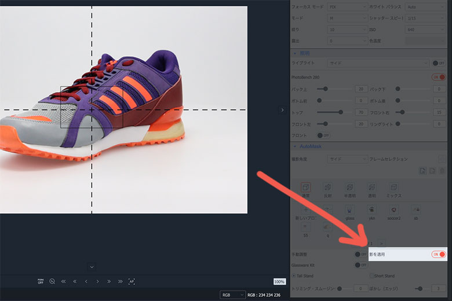This screenshot has height=301, width=452.
Task: Open the ISO 640 dropdown
Action: pos(426,29)
